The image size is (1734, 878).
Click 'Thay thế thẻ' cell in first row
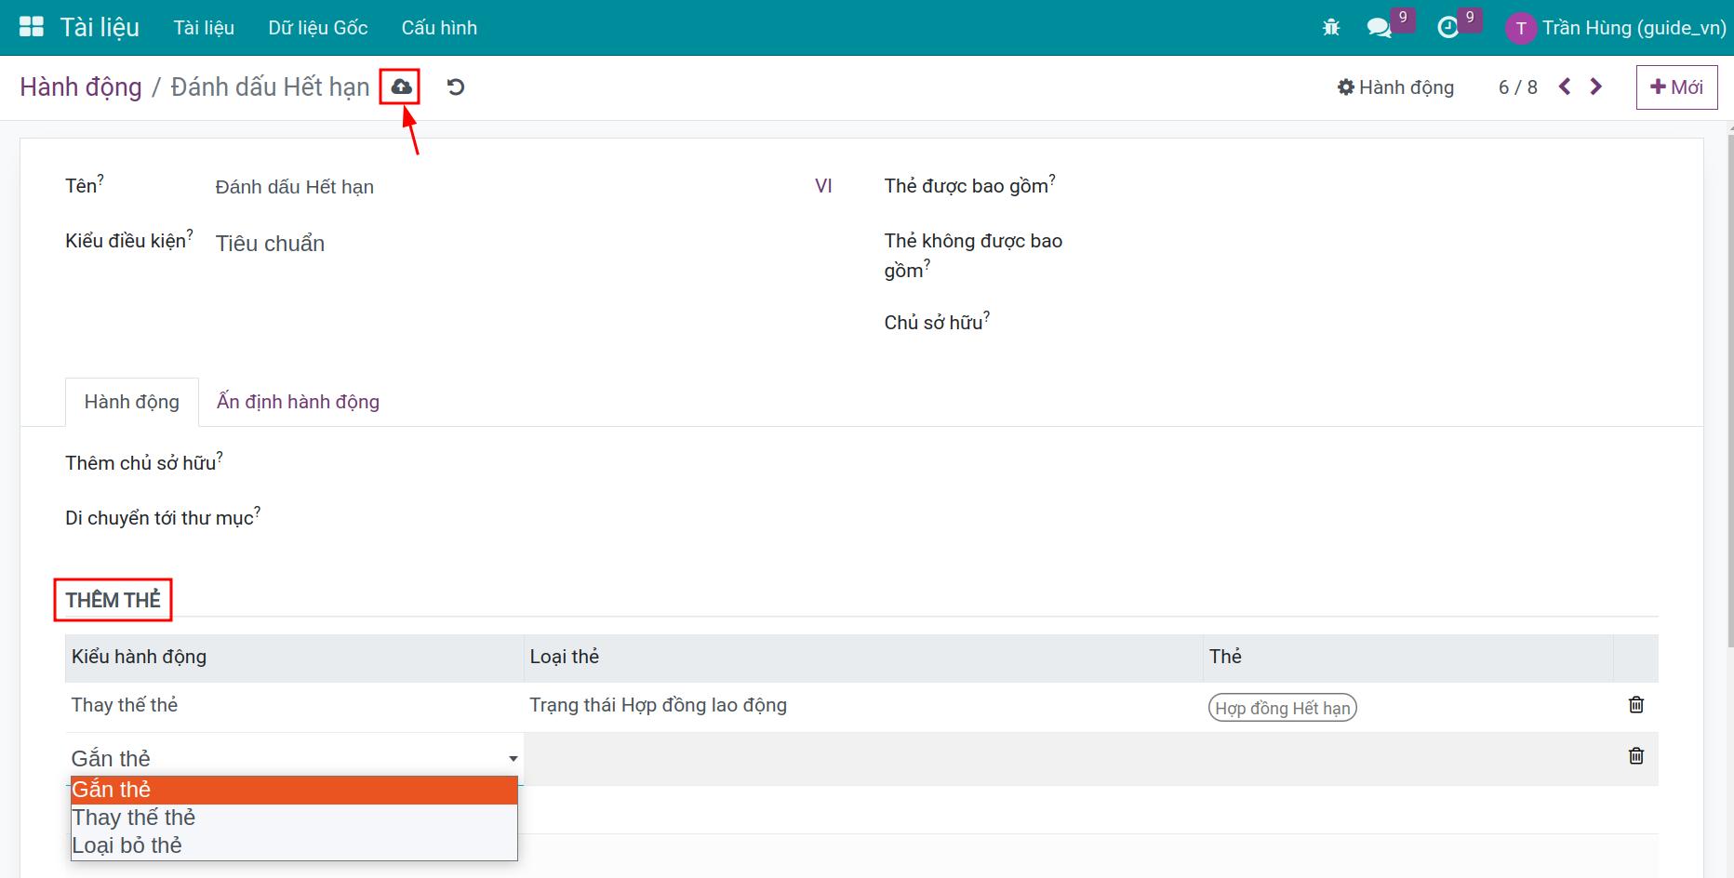pyautogui.click(x=294, y=705)
